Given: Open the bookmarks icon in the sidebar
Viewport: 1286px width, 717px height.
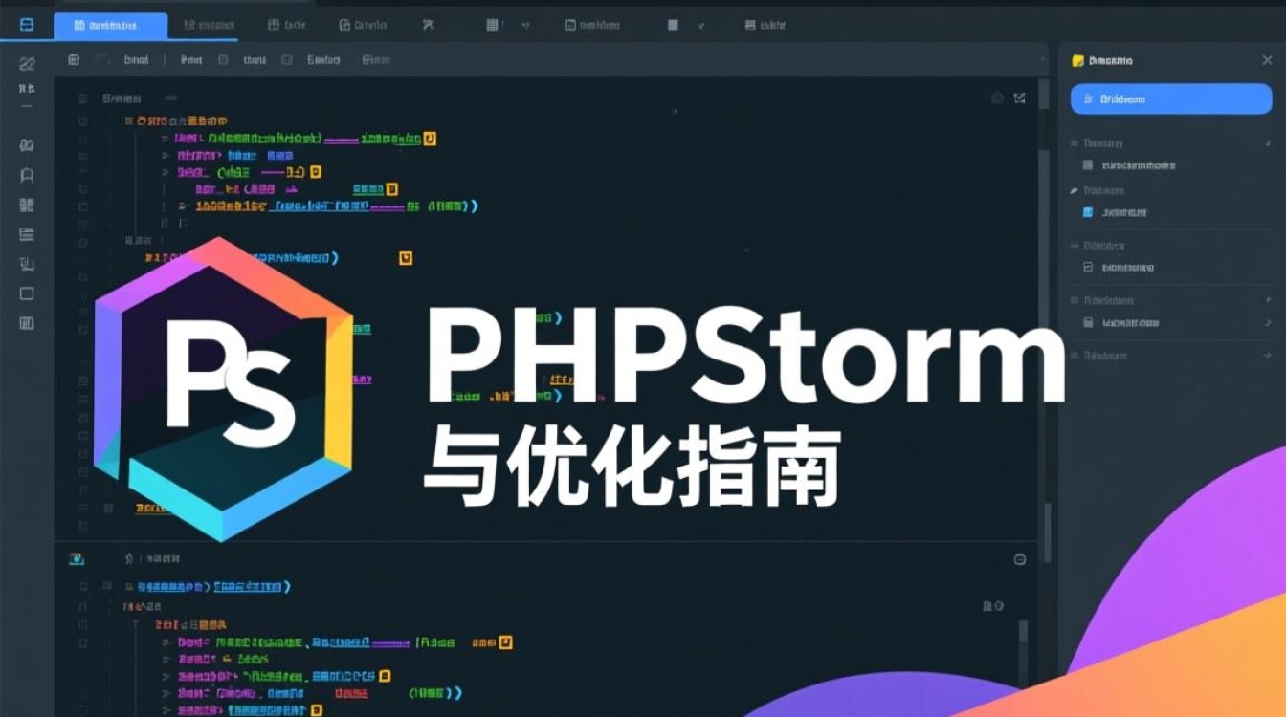Looking at the screenshot, I should [26, 173].
